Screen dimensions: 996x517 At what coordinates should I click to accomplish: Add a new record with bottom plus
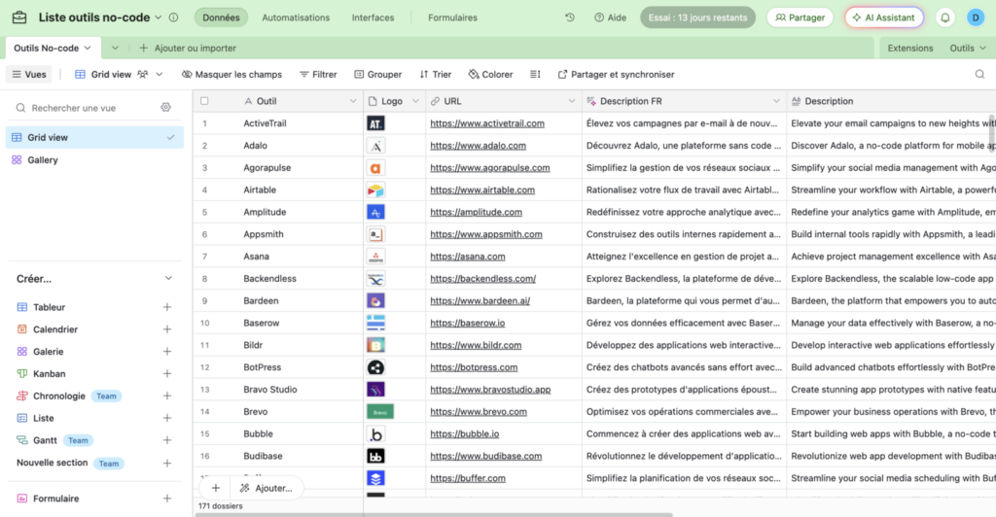pos(215,488)
